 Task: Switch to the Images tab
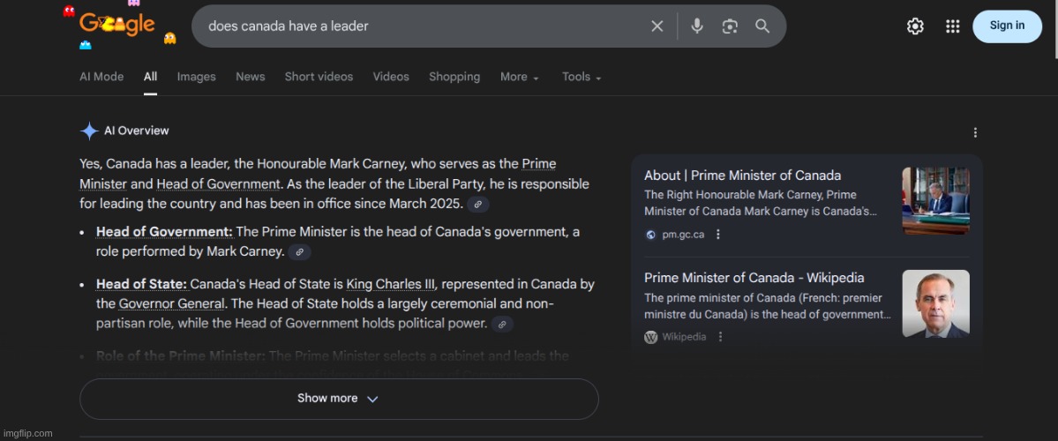[x=196, y=77]
